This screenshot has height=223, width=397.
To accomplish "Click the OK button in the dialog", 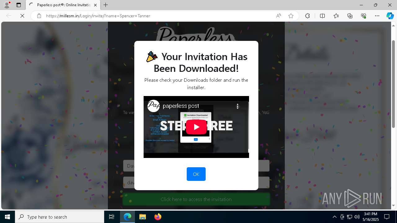I will click(x=196, y=174).
